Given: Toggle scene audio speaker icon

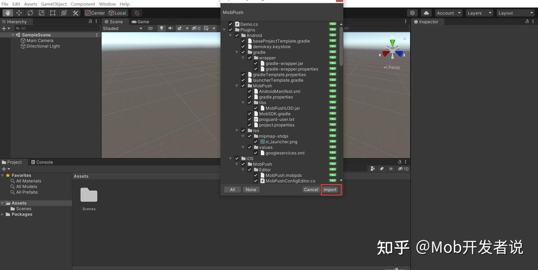Looking at the screenshot, I should click(x=170, y=28).
